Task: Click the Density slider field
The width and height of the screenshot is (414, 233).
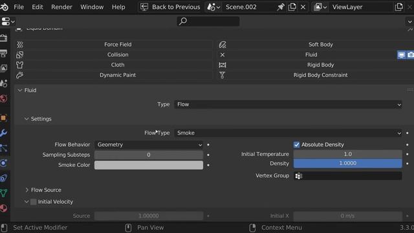Action: (x=348, y=163)
